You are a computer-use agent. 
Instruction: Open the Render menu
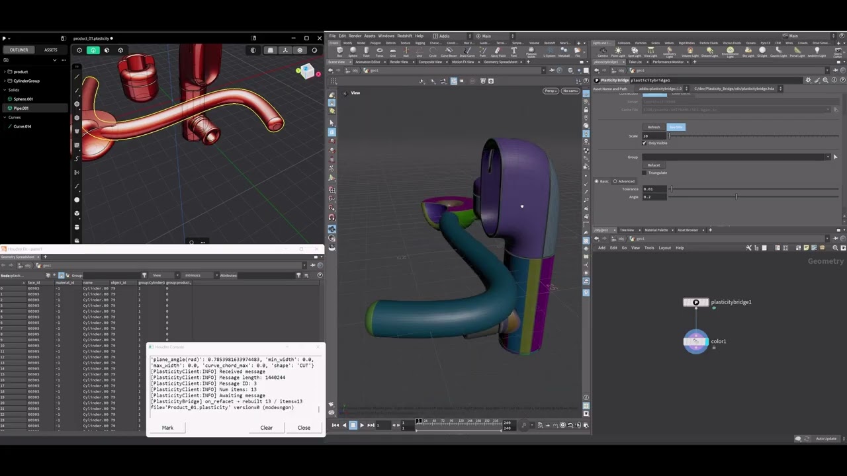coord(355,36)
